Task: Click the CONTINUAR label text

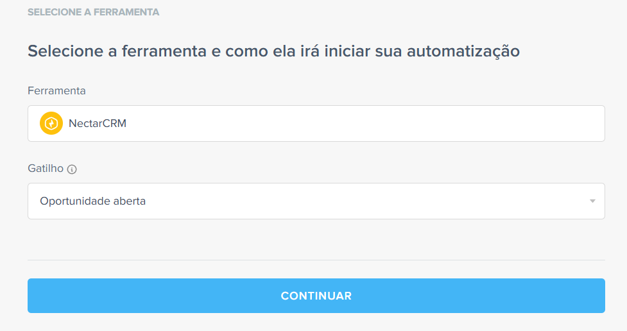Action: coord(316,296)
